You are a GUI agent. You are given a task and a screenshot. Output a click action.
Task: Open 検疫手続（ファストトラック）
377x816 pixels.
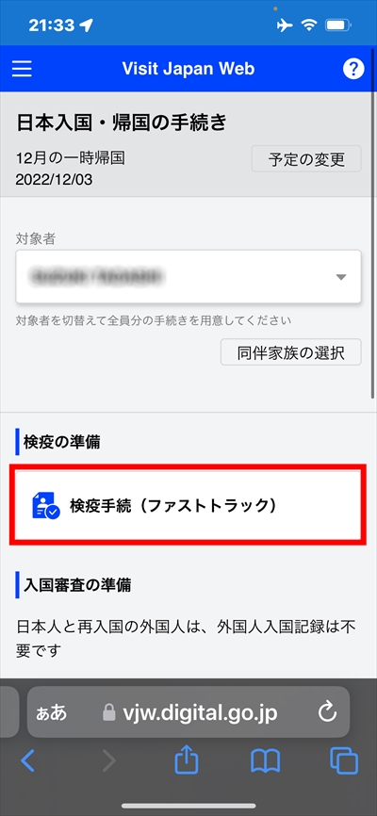[188, 505]
